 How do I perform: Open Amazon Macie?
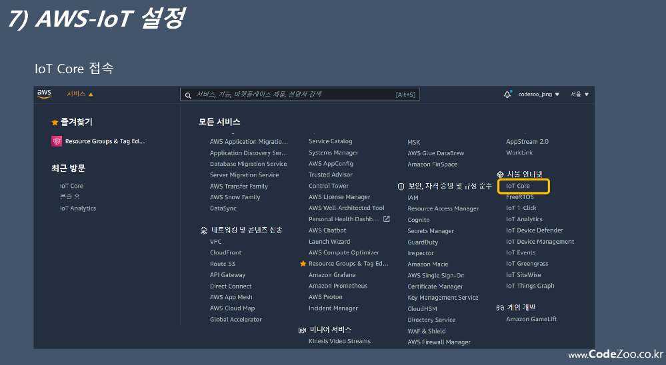[428, 264]
